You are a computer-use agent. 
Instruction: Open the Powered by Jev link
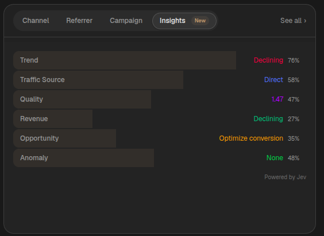coord(285,177)
